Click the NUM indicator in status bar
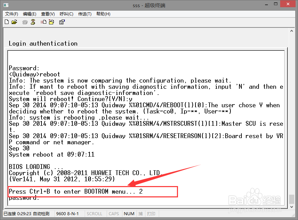Viewport: 298px width, 220px height. pyautogui.click(x=129, y=214)
